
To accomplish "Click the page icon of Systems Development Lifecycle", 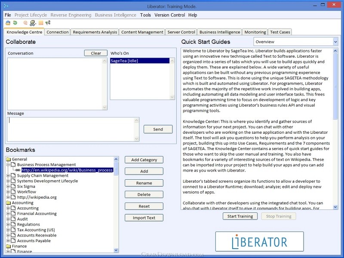I will click(13, 181).
